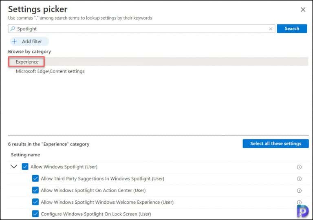Uncheck Allow Windows Spotlight Windows Welcome Experience
This screenshot has width=313, height=220.
[x=35, y=202]
